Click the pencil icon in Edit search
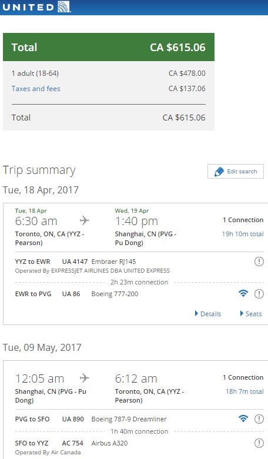The height and width of the screenshot is (459, 268). pos(219,172)
